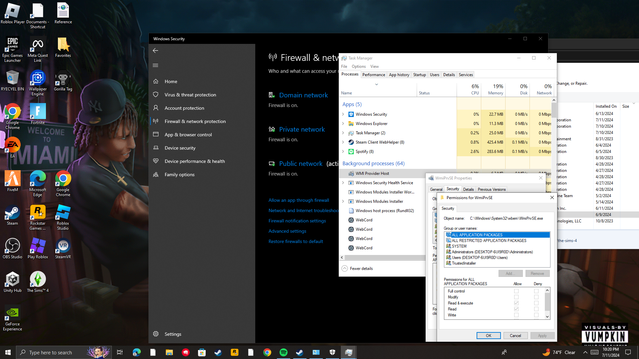Screen dimensions: 639x359
Task: Tick Deny checkbox for Modify permission
Action: pos(536,297)
